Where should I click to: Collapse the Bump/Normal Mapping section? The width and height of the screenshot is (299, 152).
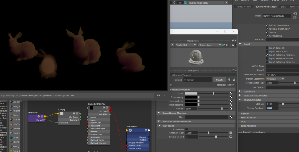pyautogui.click(x=159, y=113)
